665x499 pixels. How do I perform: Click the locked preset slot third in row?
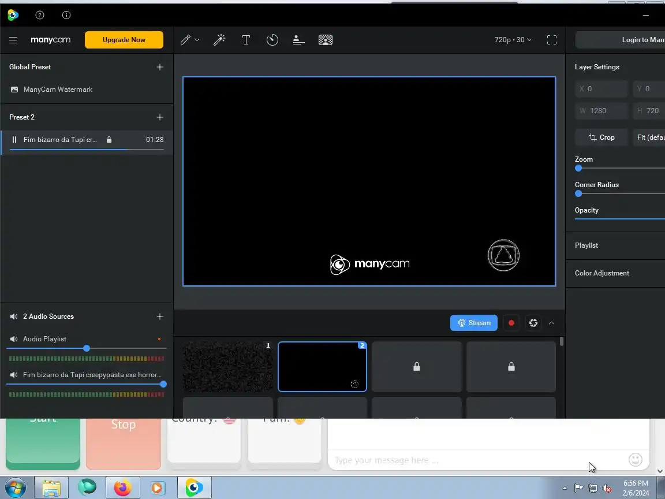(x=416, y=367)
